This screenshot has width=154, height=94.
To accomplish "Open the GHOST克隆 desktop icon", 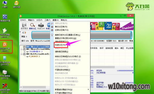I will click(5, 33).
